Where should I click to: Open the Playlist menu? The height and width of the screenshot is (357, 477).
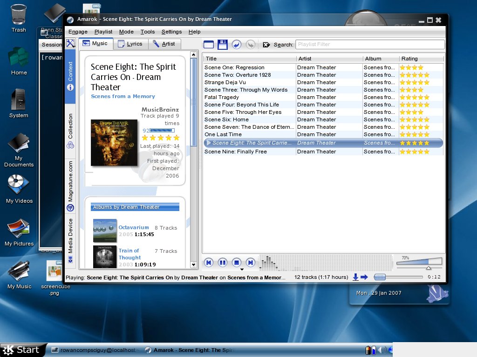103,32
